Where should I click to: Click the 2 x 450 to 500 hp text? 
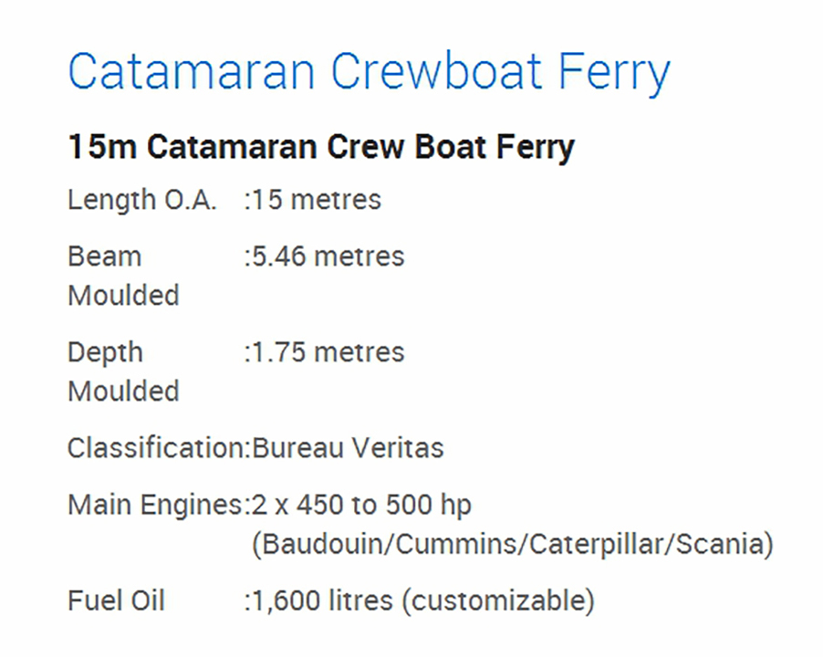361,505
